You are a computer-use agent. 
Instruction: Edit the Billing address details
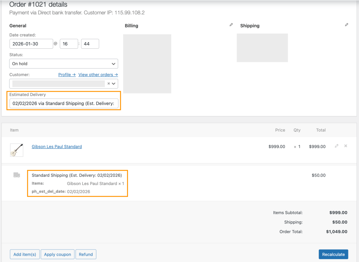click(231, 25)
